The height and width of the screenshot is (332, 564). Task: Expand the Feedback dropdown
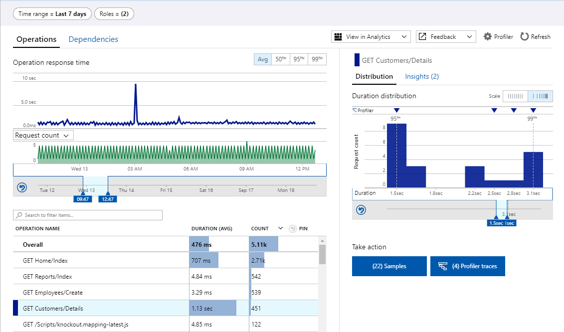click(x=469, y=37)
